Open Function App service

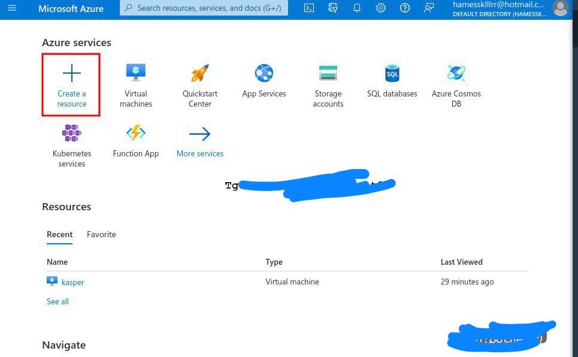click(136, 140)
